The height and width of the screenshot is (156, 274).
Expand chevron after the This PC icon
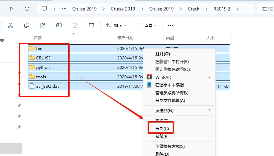point(54,9)
